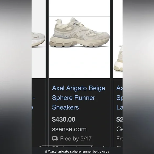Tap the delivery truck icon

tap(55, 139)
